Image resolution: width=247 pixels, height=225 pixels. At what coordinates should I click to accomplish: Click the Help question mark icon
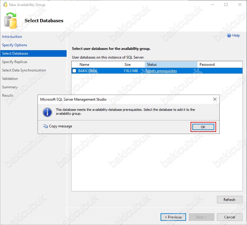229,35
